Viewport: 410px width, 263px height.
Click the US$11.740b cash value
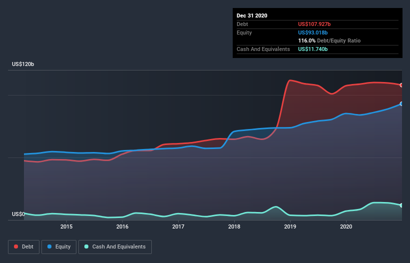[313, 49]
